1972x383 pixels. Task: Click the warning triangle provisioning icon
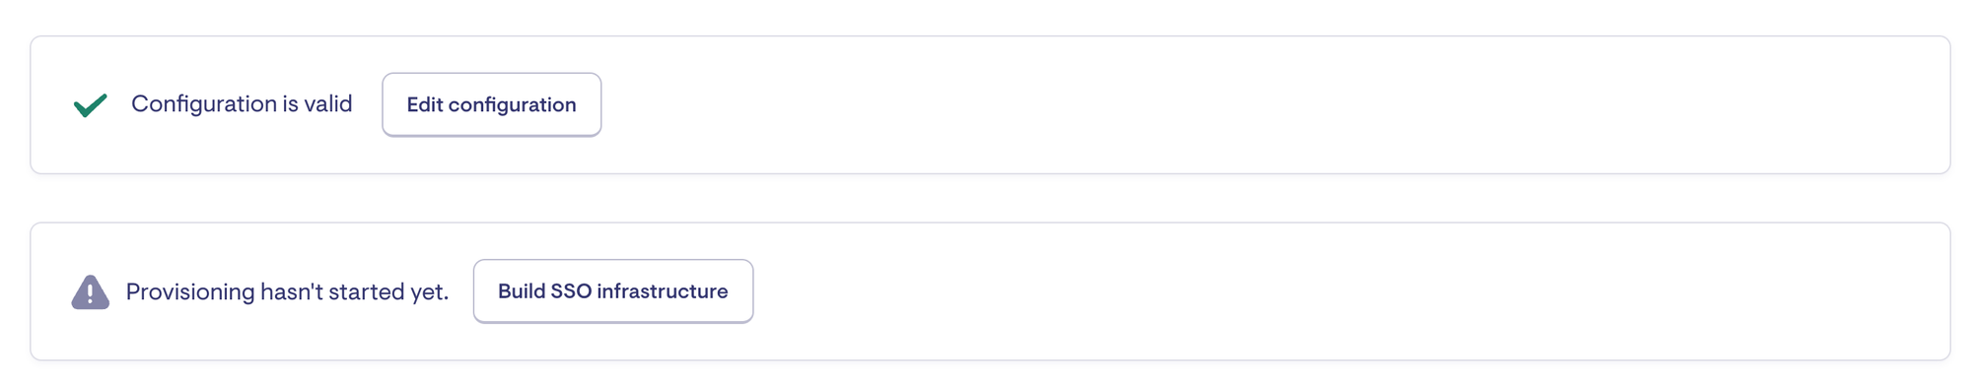click(90, 292)
